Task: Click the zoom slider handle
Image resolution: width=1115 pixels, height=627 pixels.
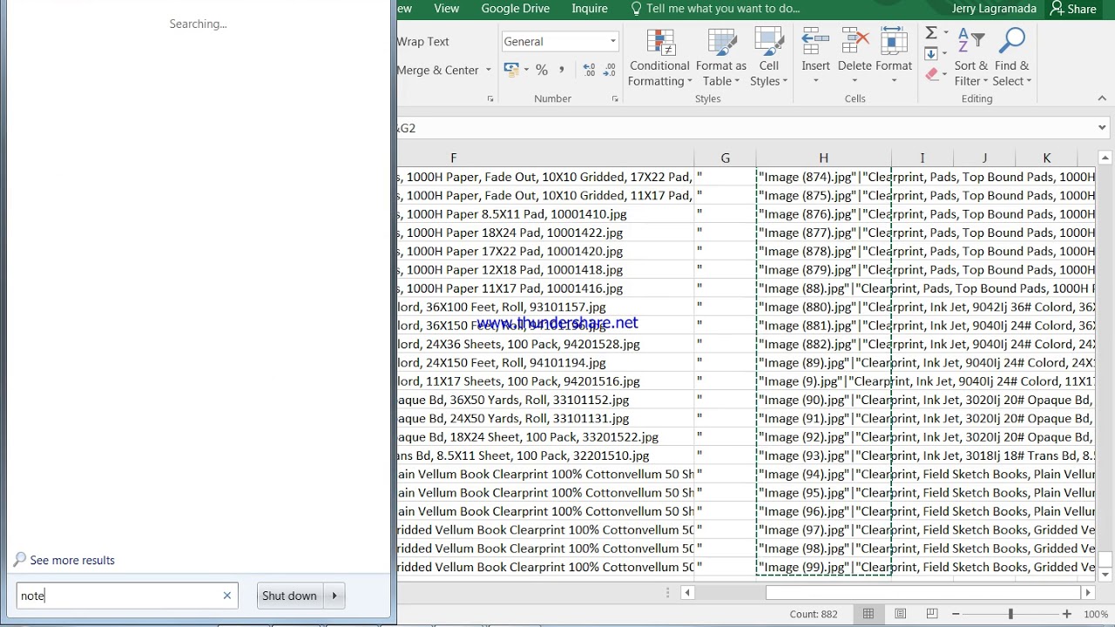Action: [1010, 614]
